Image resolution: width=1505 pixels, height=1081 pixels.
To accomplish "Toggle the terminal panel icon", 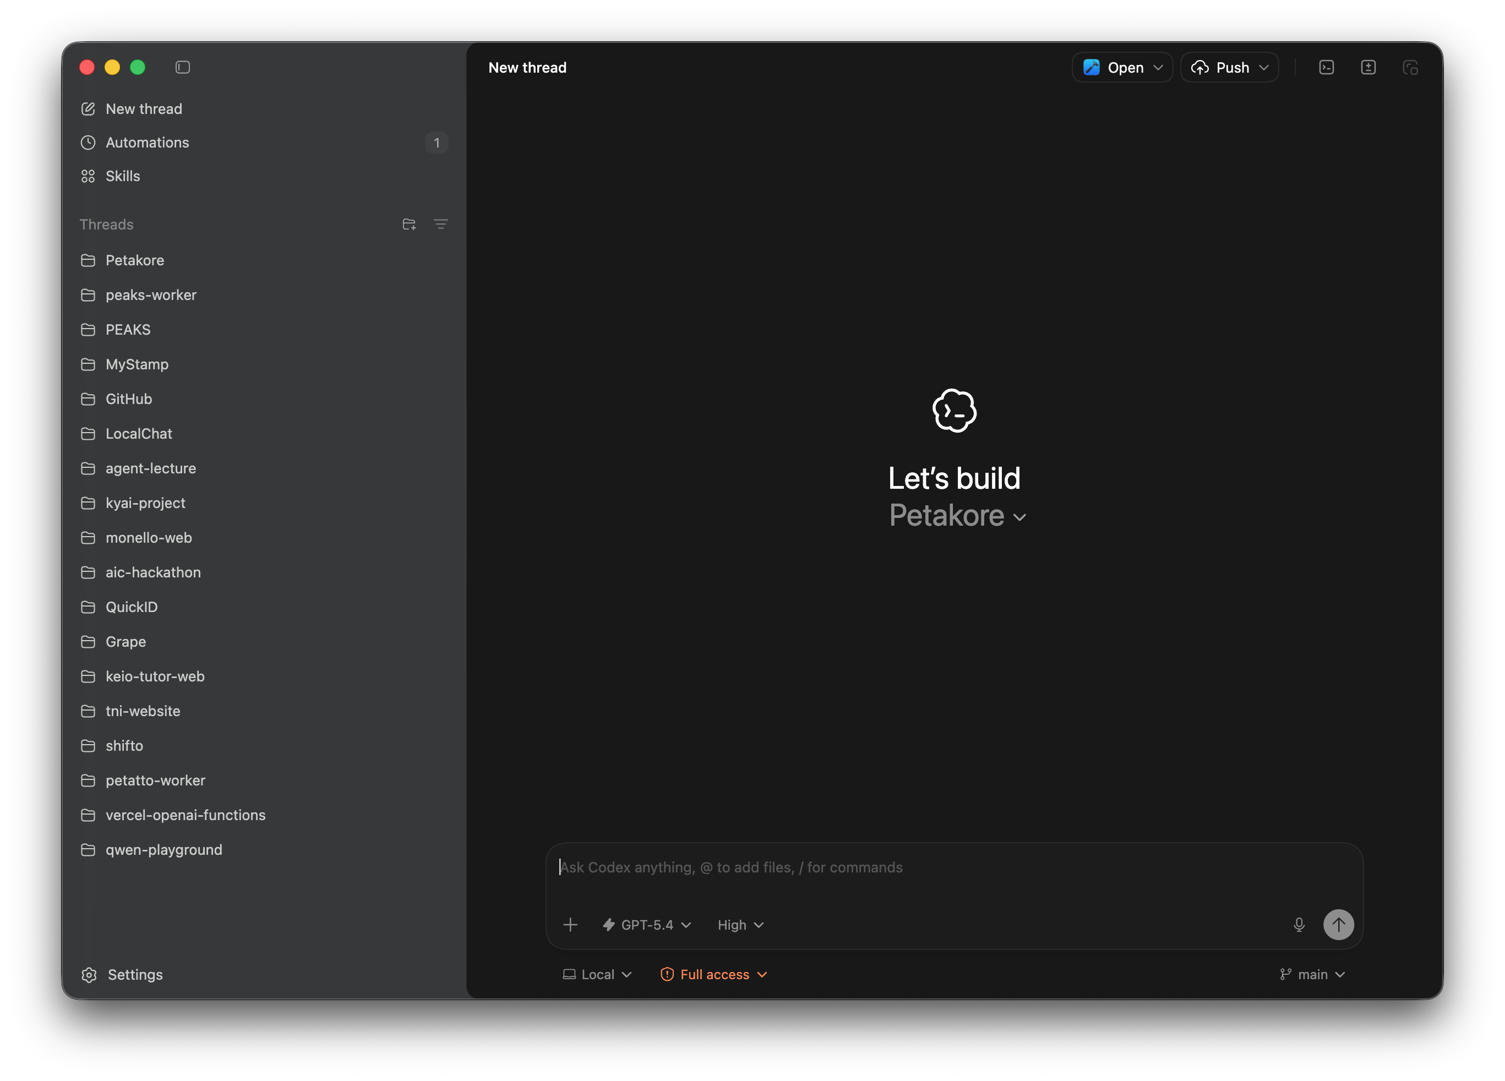I will [x=1327, y=67].
